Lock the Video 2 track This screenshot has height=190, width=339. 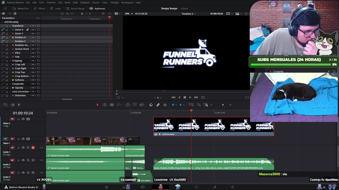click(x=19, y=119)
